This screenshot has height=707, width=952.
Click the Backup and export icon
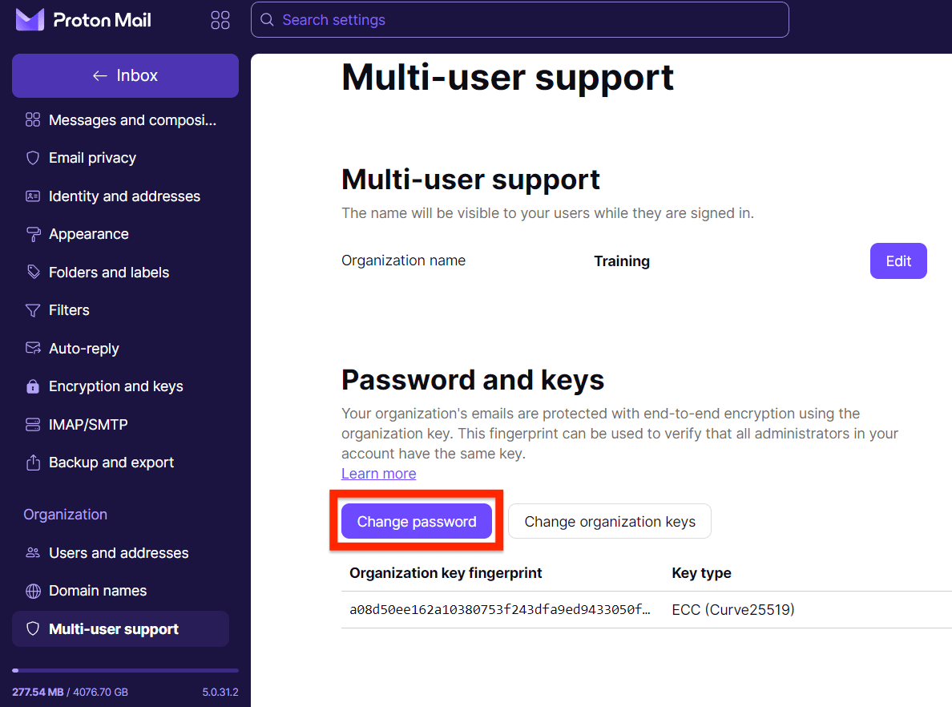tap(32, 463)
